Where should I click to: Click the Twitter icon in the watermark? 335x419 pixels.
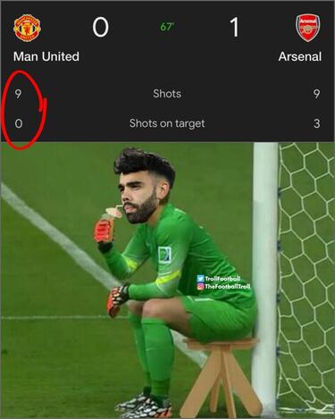[x=201, y=279]
